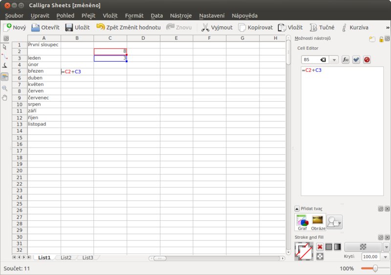Image resolution: width=391 pixels, height=275 pixels.
Task: Close the Stroke and Fill docker
Action: point(387,237)
